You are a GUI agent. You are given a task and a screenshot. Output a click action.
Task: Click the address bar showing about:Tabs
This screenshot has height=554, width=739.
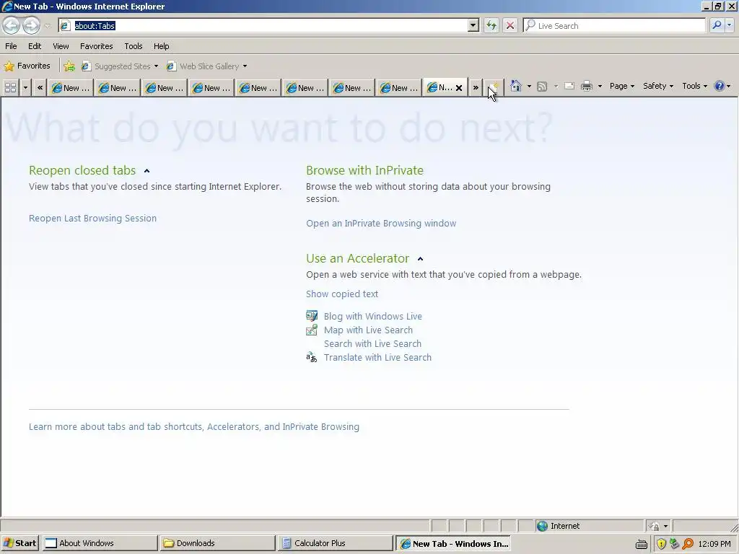pyautogui.click(x=263, y=25)
